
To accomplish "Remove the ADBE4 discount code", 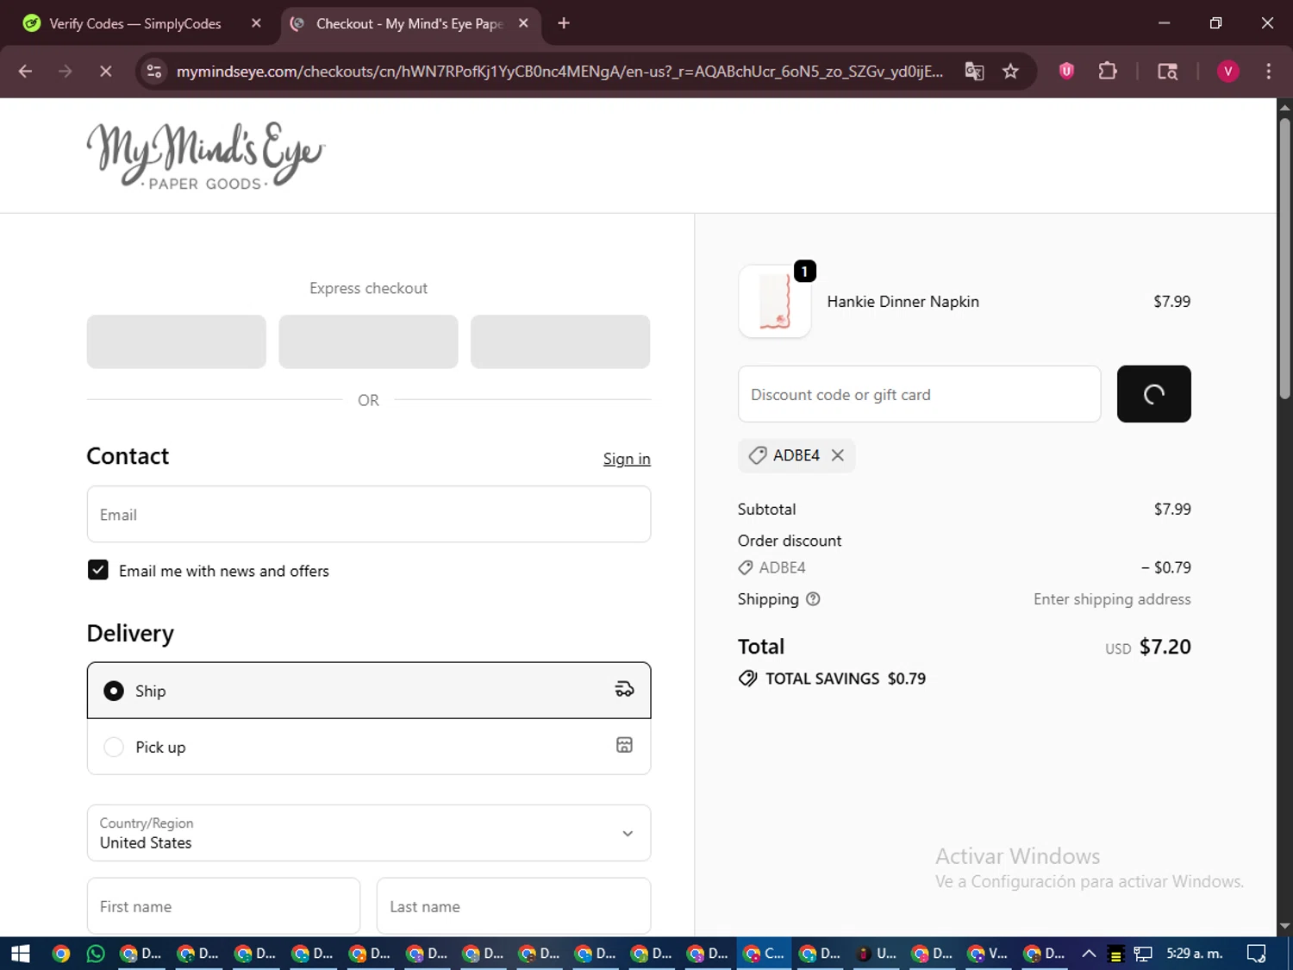I will tap(838, 455).
